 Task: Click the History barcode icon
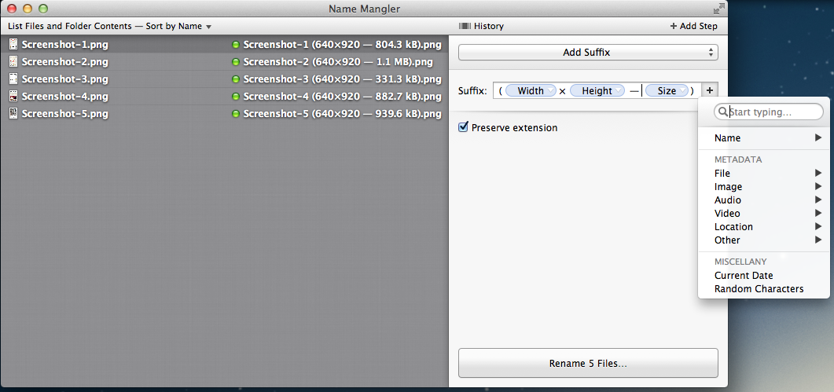tap(465, 26)
